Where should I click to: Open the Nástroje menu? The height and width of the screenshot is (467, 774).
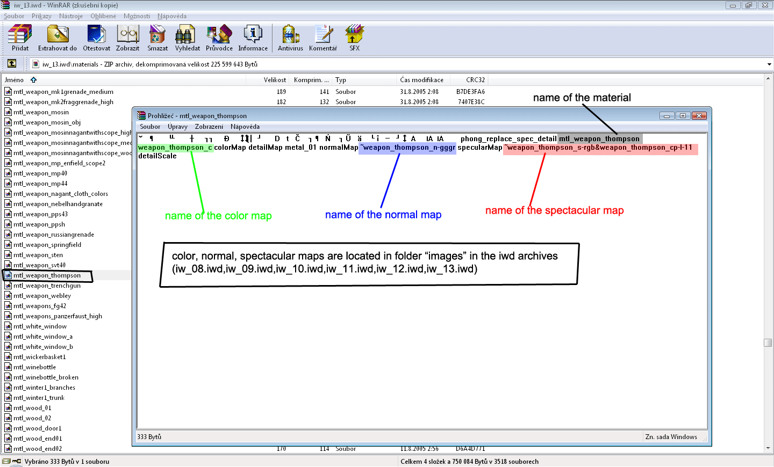click(71, 16)
